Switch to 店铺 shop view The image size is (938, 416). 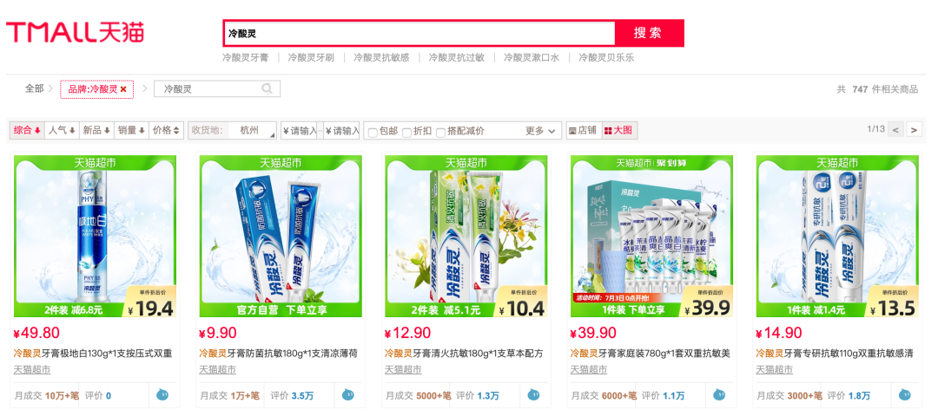coord(583,130)
